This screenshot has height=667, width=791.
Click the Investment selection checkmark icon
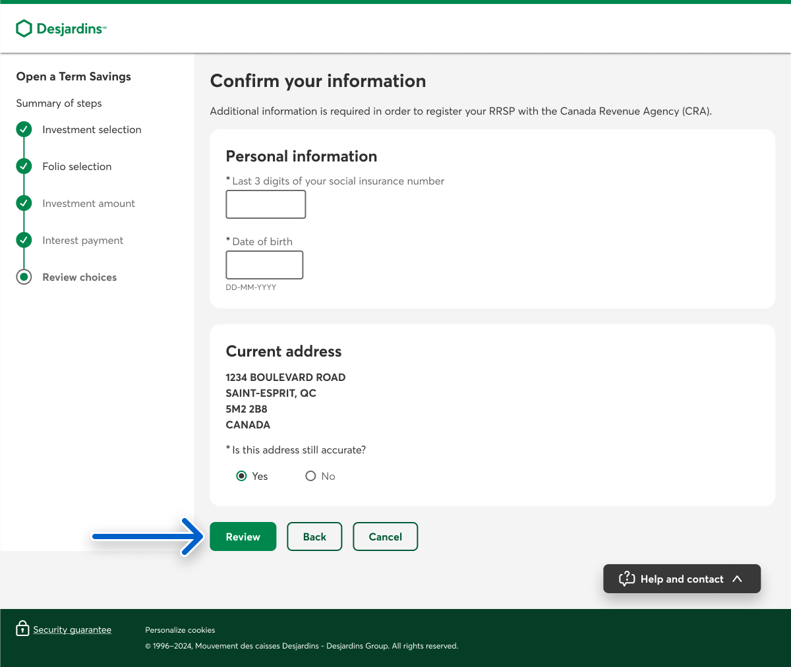click(24, 129)
